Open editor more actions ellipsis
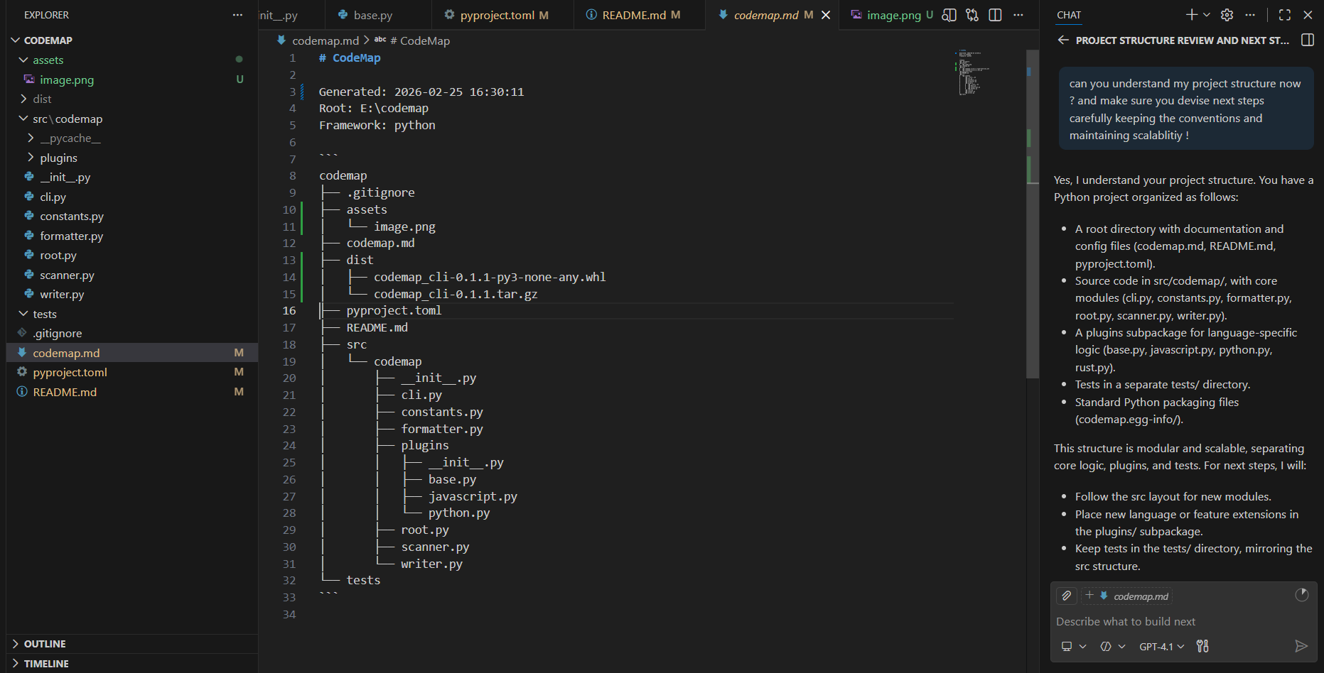1324x673 pixels. click(x=1018, y=15)
